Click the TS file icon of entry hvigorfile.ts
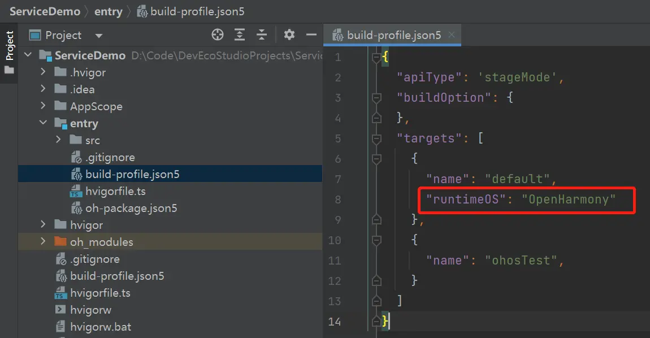Image resolution: width=650 pixels, height=338 pixels. 76,191
